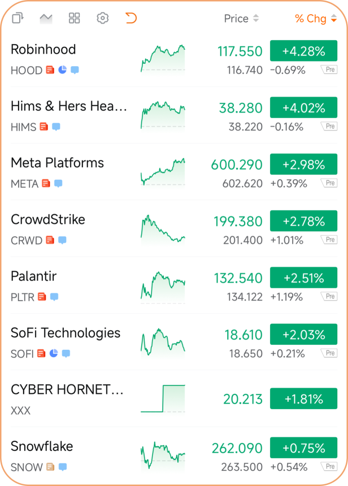The width and height of the screenshot is (348, 486).
Task: Toggle Palantir's +2.51% change display
Action: (x=304, y=277)
